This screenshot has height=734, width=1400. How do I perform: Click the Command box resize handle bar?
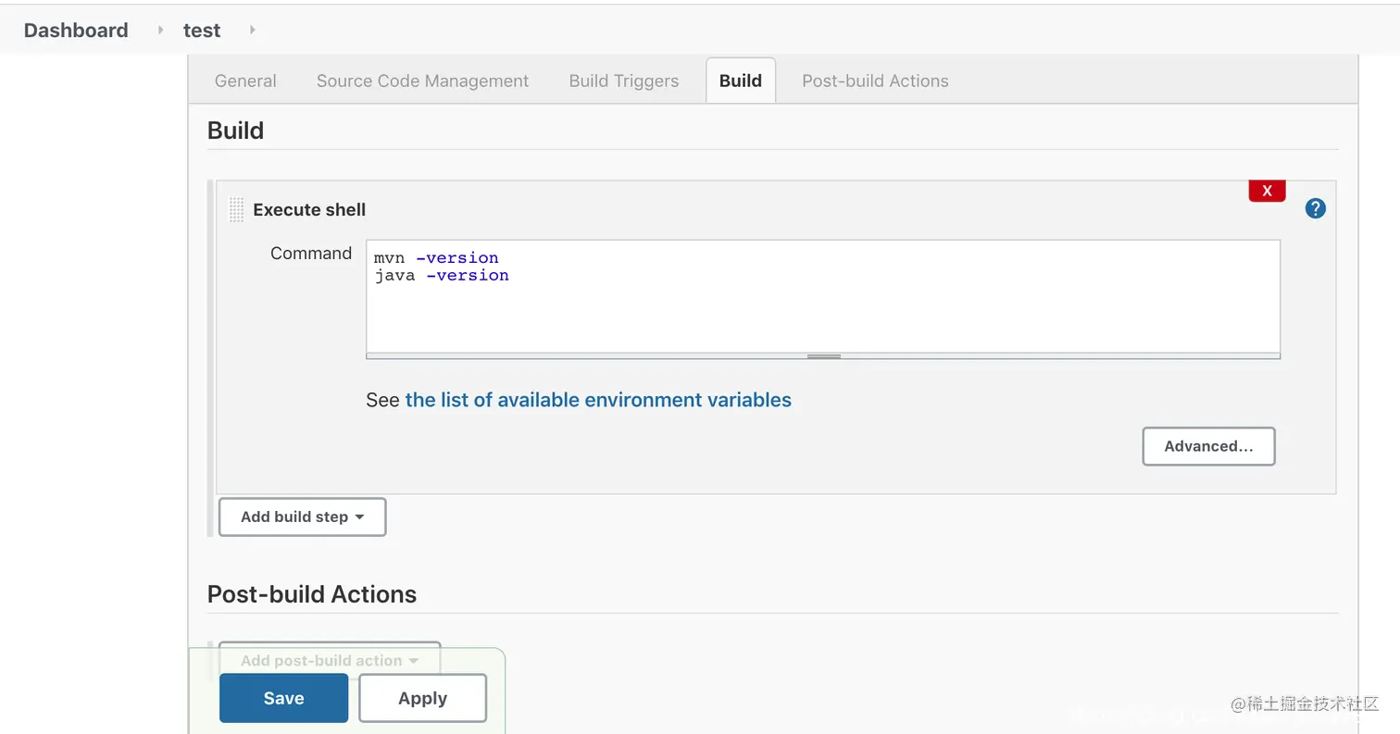point(823,355)
